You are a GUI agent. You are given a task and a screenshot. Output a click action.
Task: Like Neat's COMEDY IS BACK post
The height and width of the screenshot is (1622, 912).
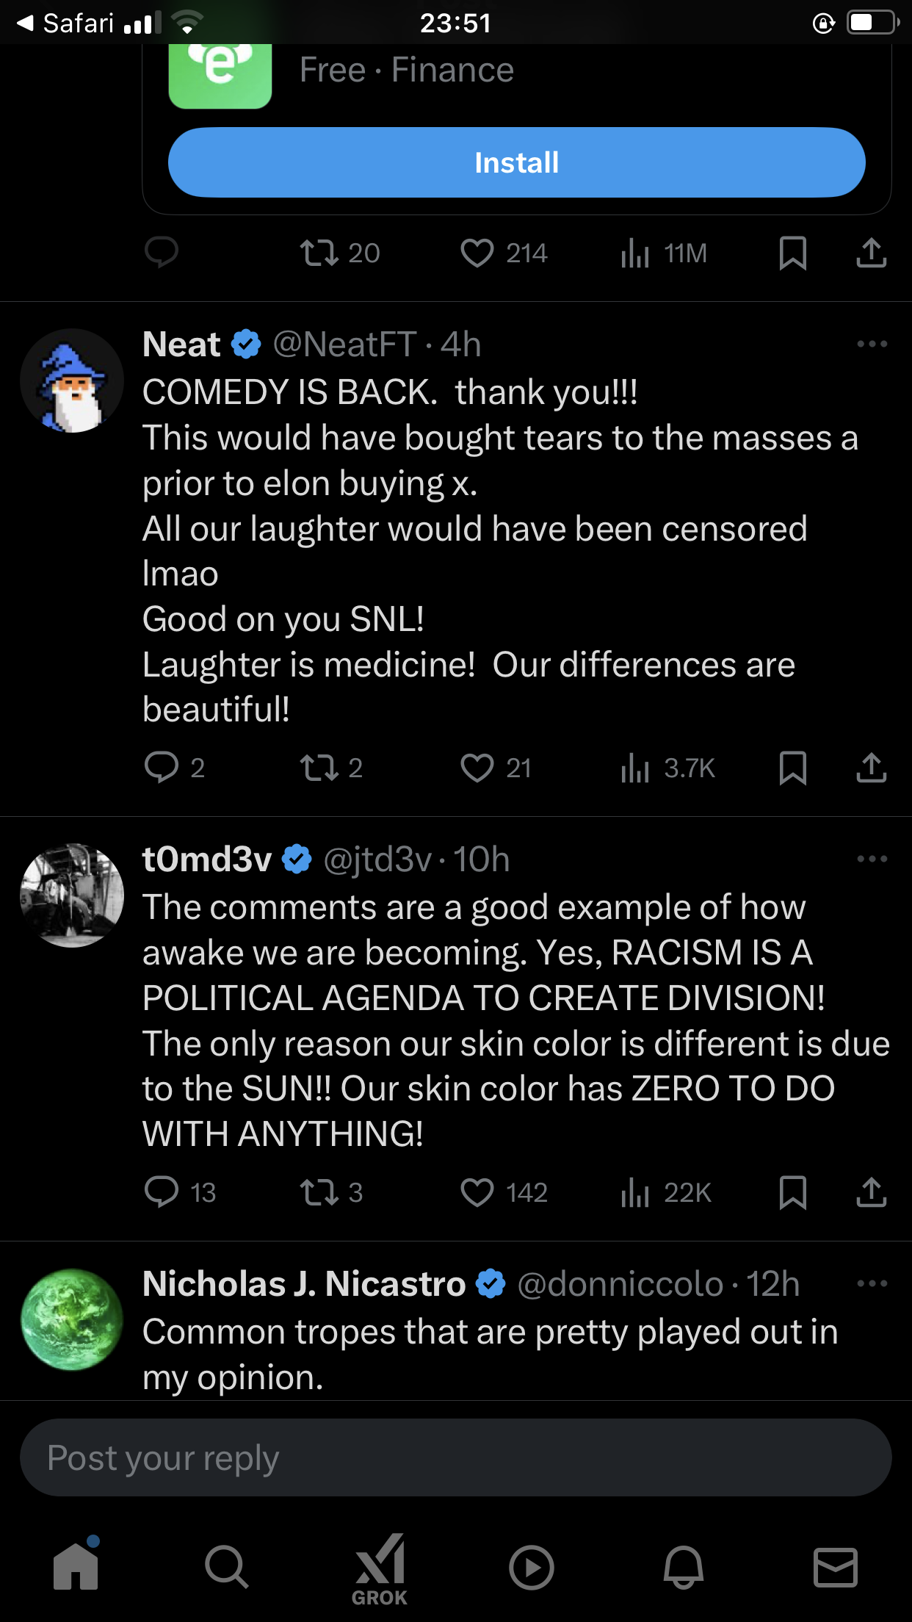pyautogui.click(x=477, y=768)
